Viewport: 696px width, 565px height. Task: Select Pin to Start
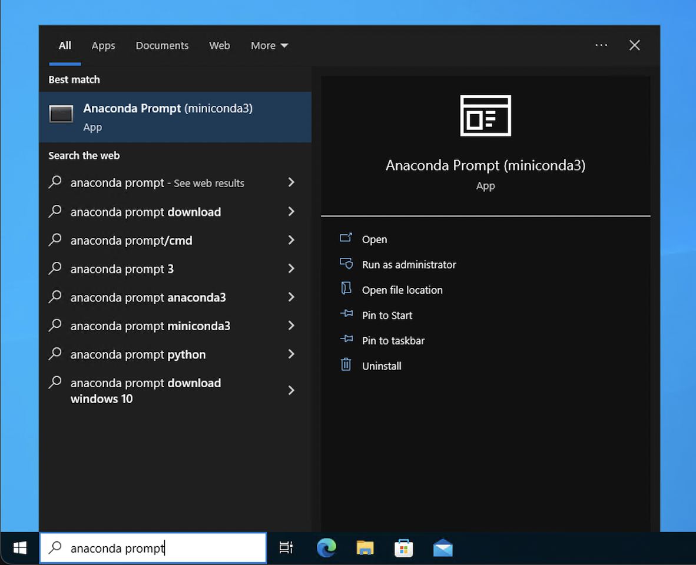387,315
